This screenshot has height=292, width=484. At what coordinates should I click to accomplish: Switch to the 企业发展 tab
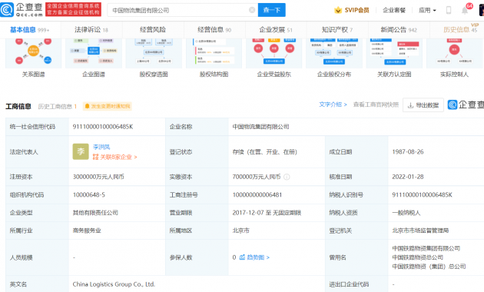click(x=276, y=30)
